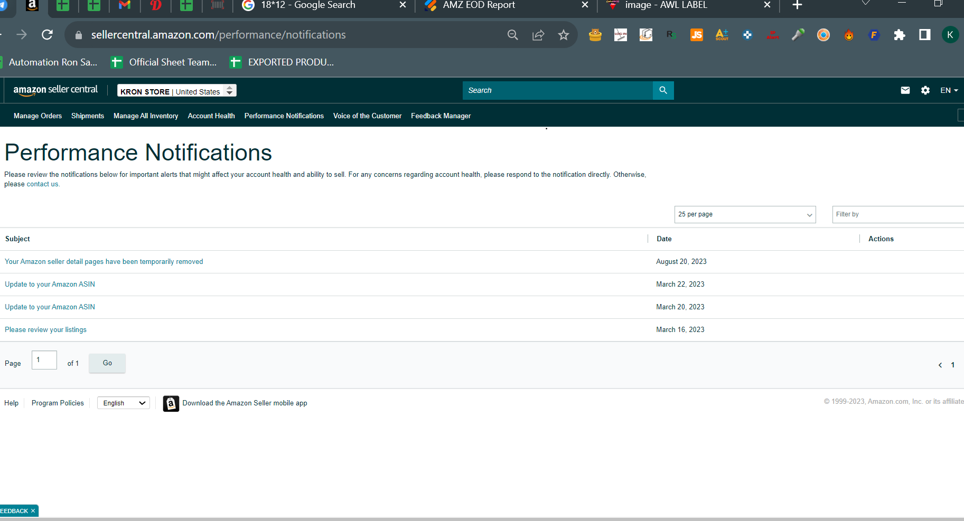This screenshot has height=521, width=964.
Task: Open the flame extension icon
Action: pyautogui.click(x=849, y=35)
